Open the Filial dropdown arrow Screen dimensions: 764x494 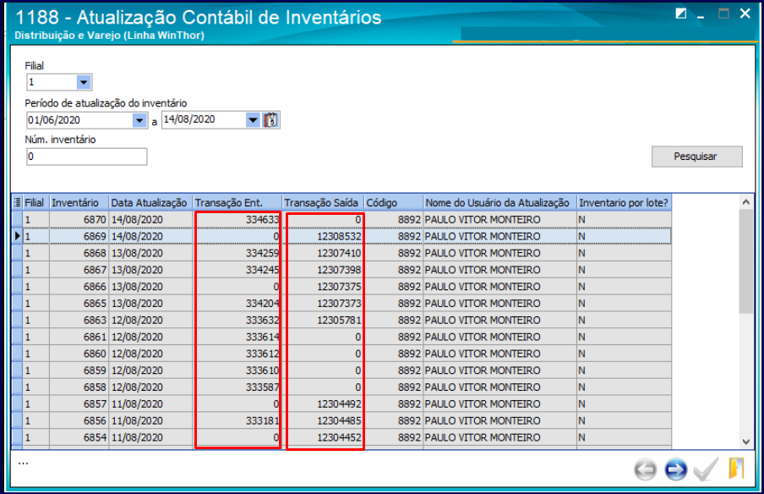pos(84,82)
